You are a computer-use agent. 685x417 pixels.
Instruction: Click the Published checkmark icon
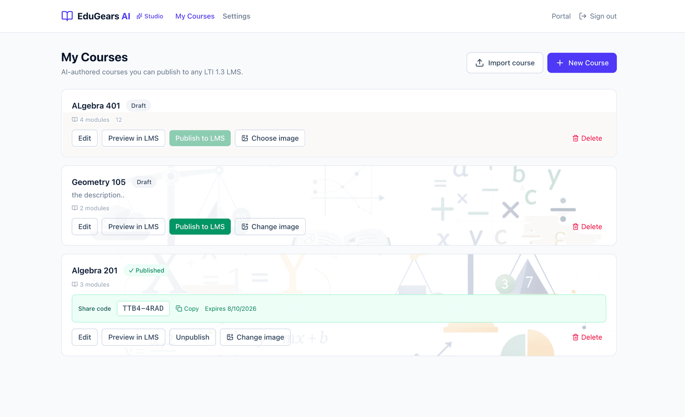(x=131, y=270)
